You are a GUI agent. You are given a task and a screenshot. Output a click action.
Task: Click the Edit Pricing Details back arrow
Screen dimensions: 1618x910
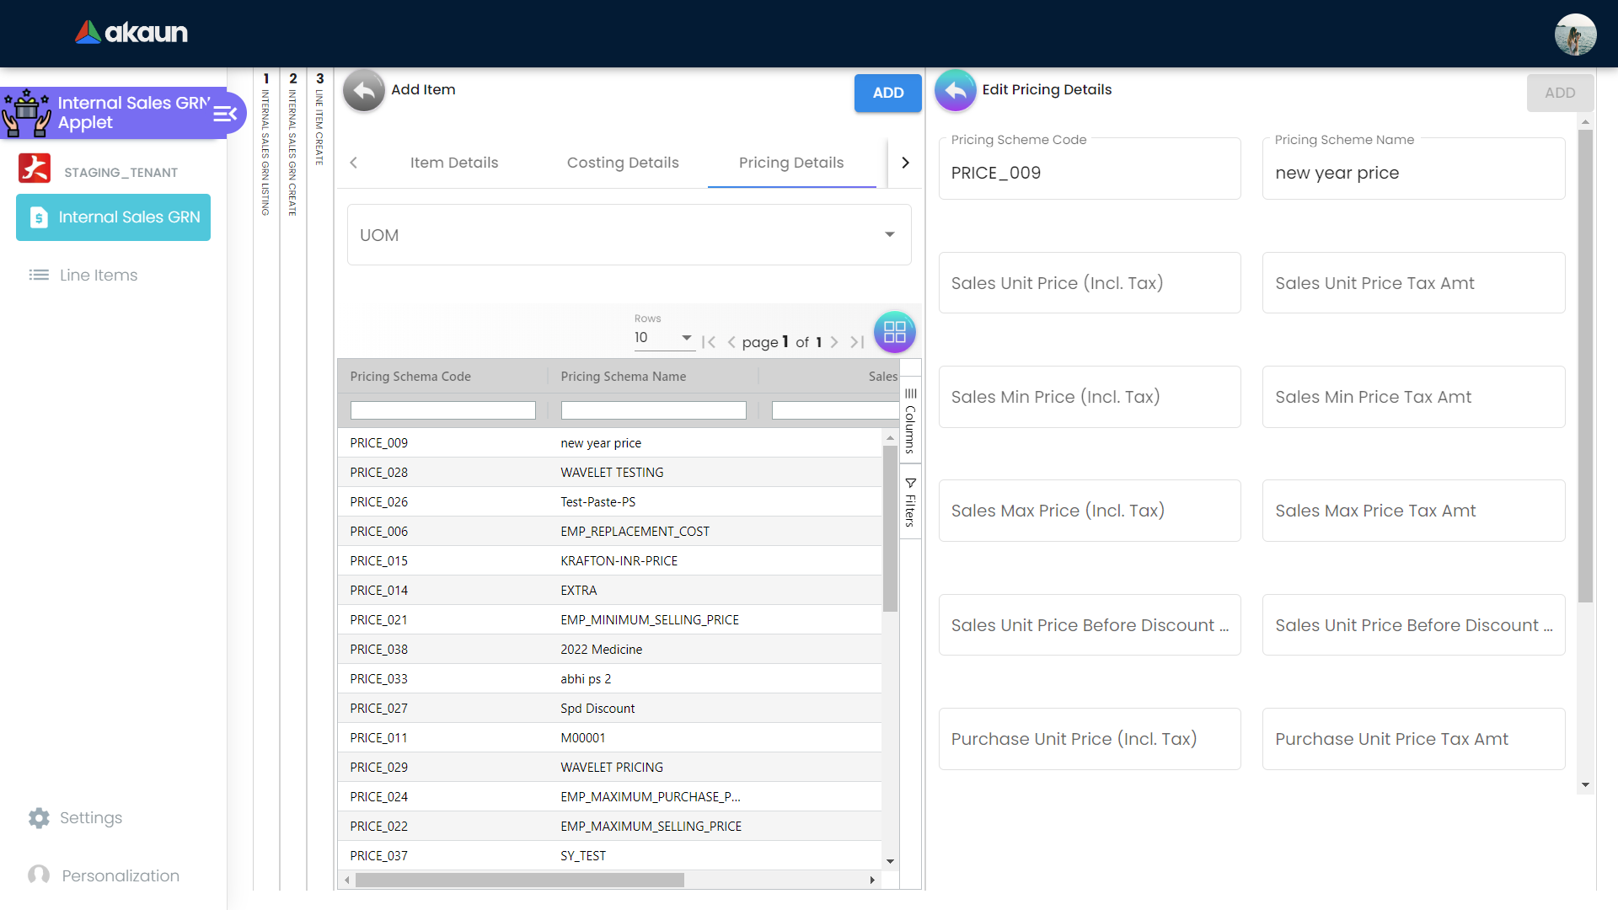pyautogui.click(x=956, y=90)
